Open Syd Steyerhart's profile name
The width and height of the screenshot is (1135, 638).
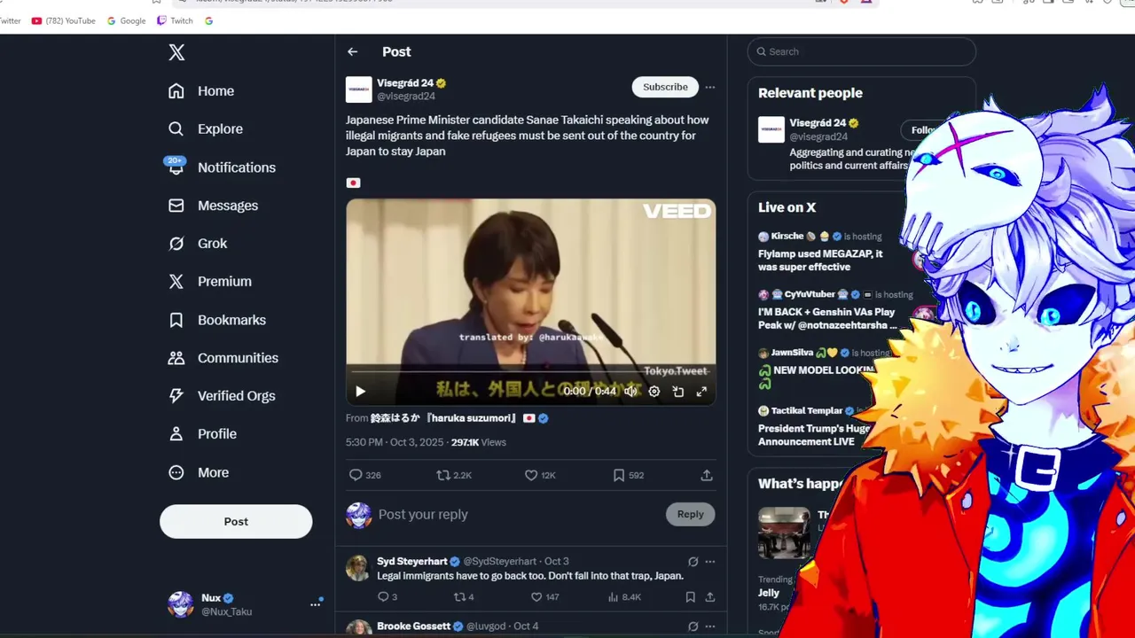[x=412, y=562]
